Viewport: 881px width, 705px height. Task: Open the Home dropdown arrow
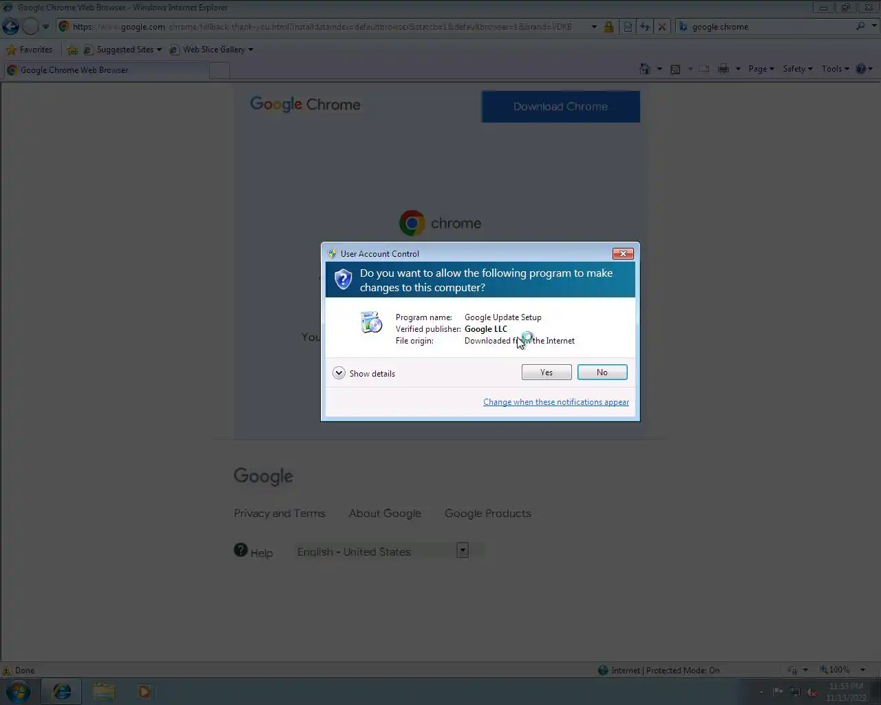659,69
